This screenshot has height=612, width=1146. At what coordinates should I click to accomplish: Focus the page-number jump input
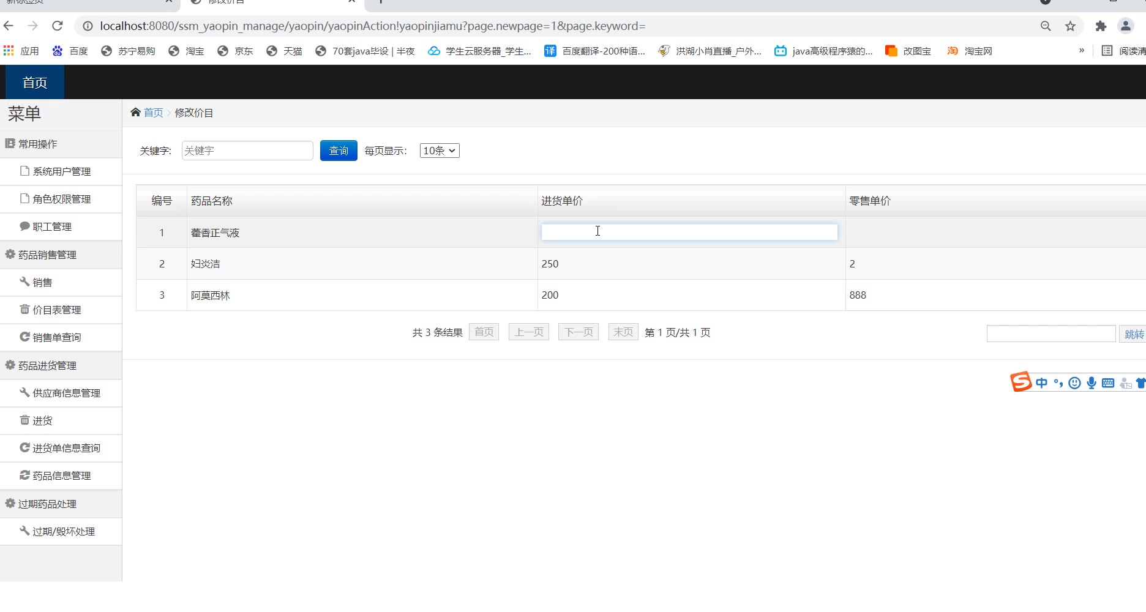[1051, 334]
